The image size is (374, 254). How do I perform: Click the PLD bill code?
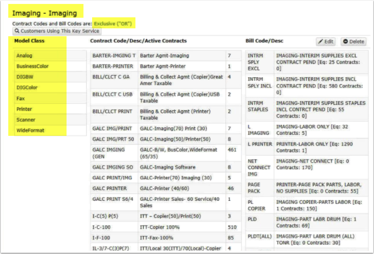click(x=252, y=219)
